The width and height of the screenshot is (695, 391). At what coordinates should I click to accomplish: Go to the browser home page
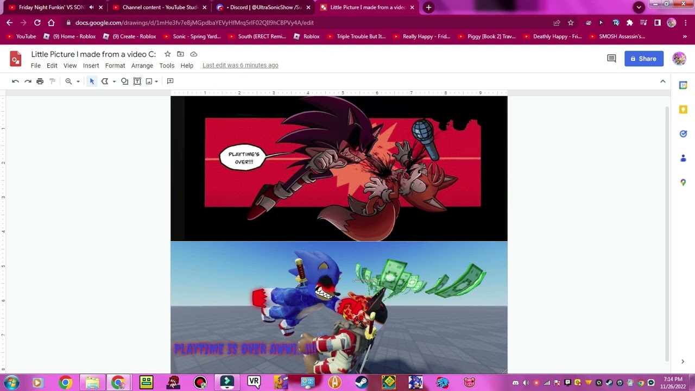coord(51,23)
